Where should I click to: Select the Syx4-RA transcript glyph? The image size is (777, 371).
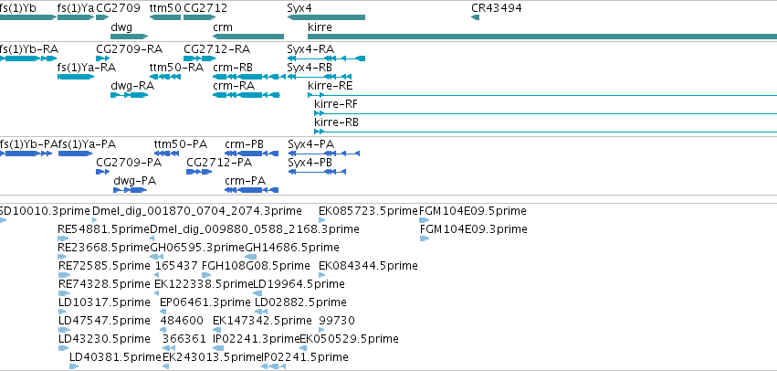pyautogui.click(x=326, y=58)
